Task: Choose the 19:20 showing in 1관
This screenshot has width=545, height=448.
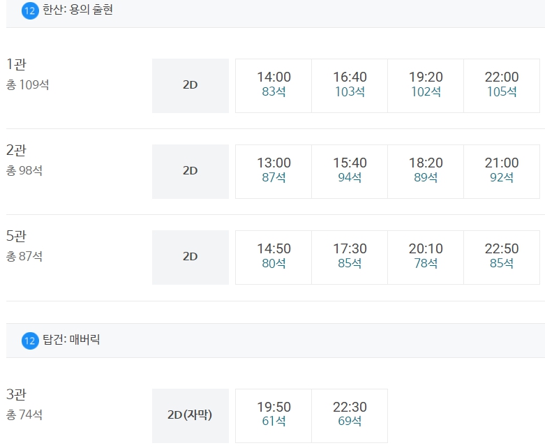Action: point(426,86)
